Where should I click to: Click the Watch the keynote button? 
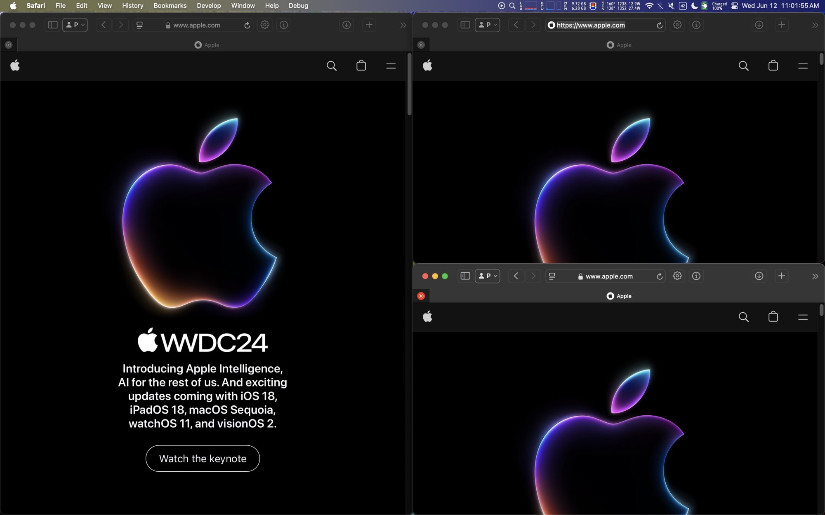pos(203,459)
